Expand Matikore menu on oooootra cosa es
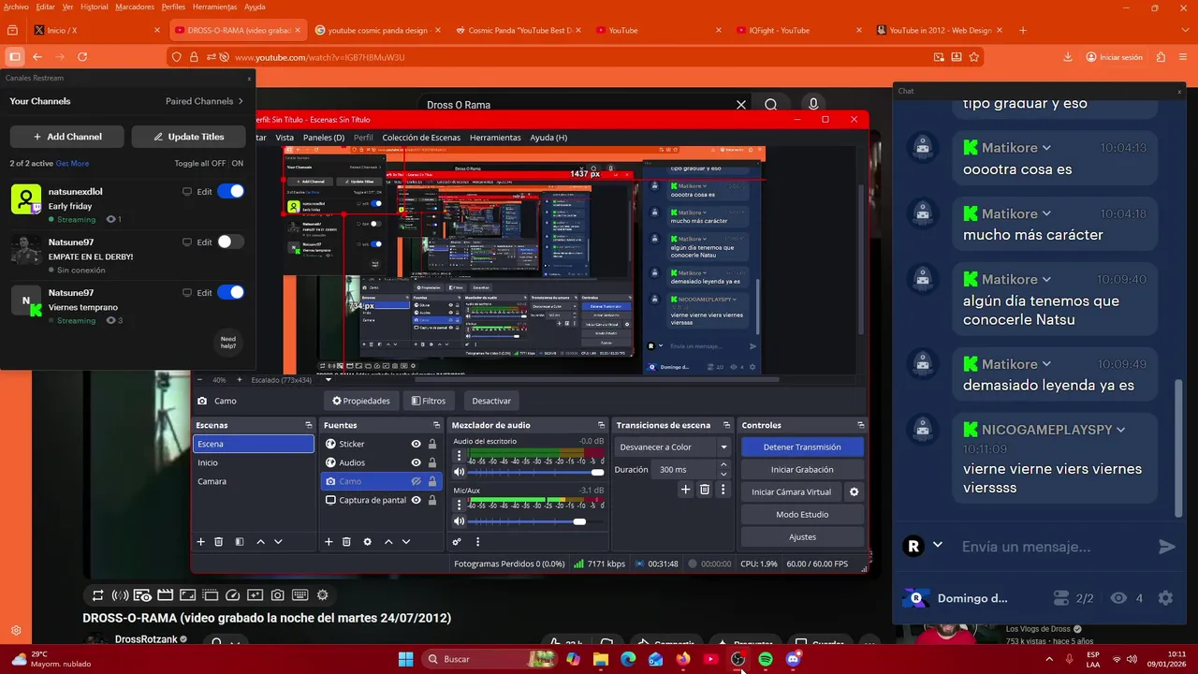1198x674 pixels. coord(1046,148)
